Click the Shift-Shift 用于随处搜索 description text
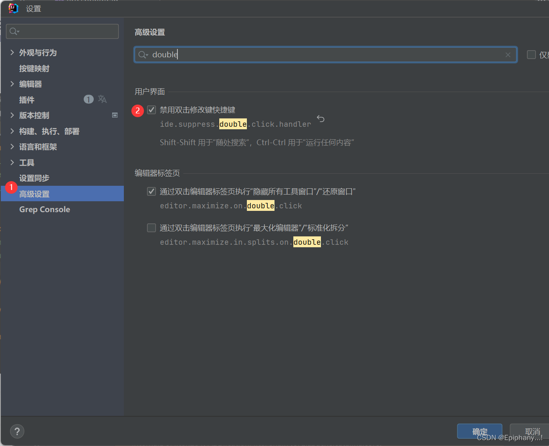 [x=257, y=143]
